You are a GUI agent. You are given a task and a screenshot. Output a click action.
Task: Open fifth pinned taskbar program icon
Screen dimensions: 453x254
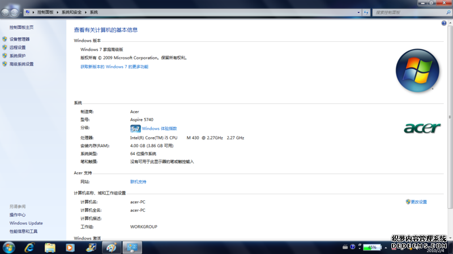[91, 247]
